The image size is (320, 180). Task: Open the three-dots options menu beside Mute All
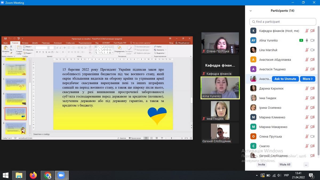click(306, 165)
